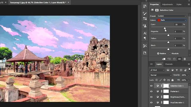191x107 pixels.
Task: Hide the Brightness/Contrast layer
Action: click(151, 97)
